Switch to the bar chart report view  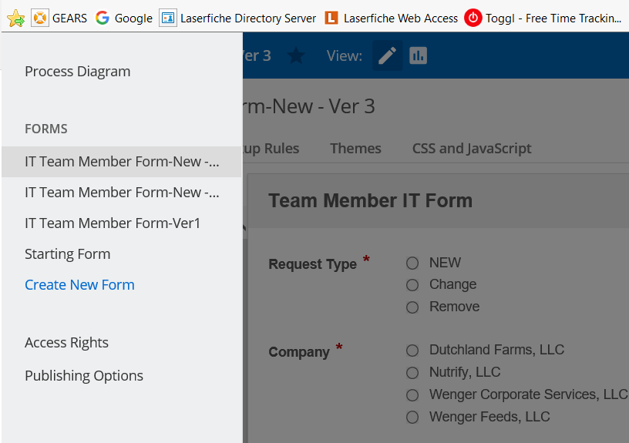click(x=418, y=55)
